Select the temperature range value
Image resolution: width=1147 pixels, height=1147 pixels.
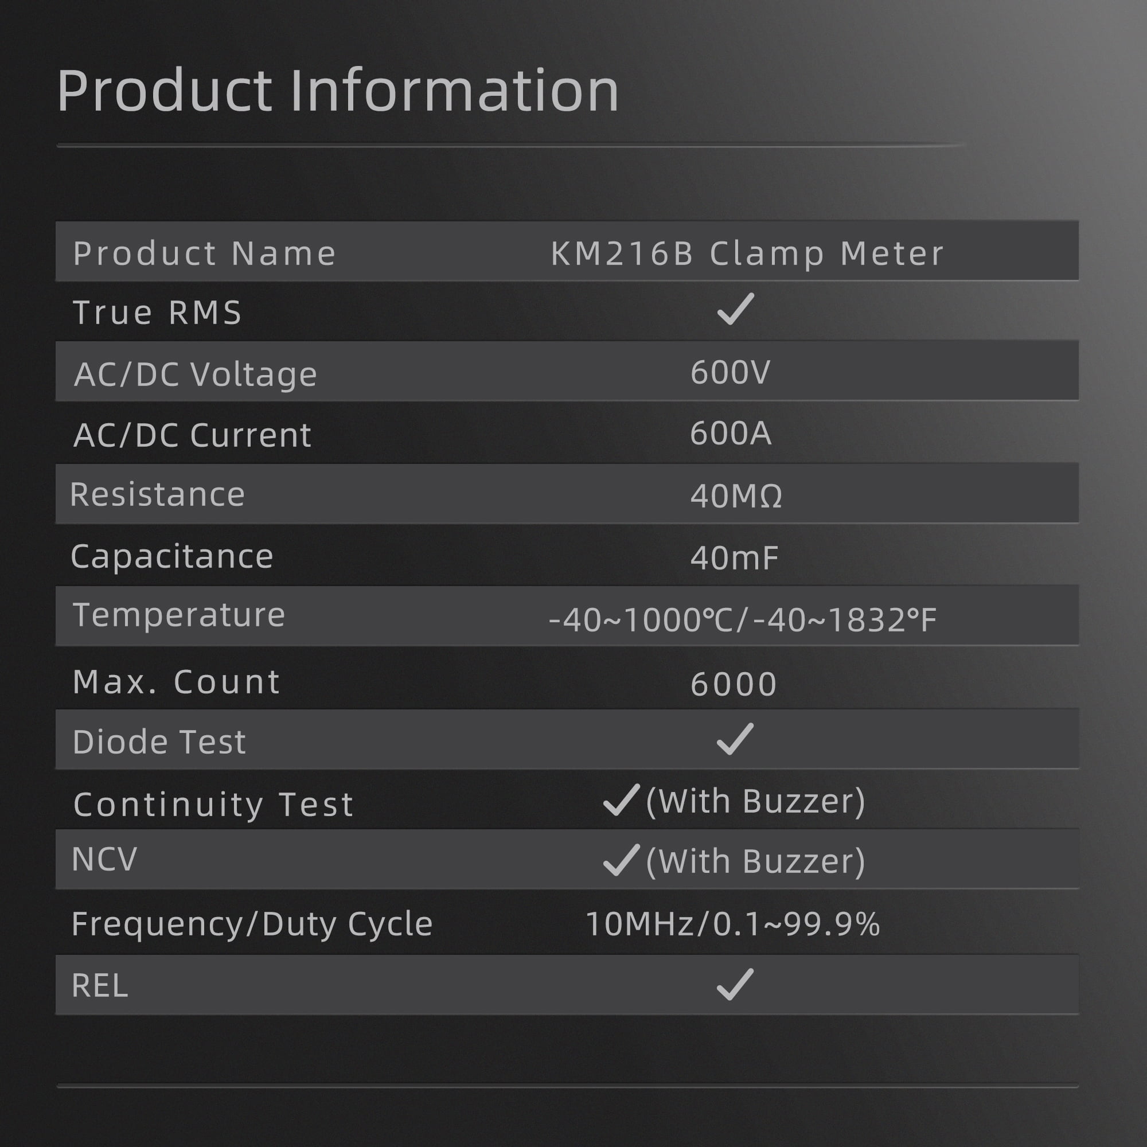(742, 620)
